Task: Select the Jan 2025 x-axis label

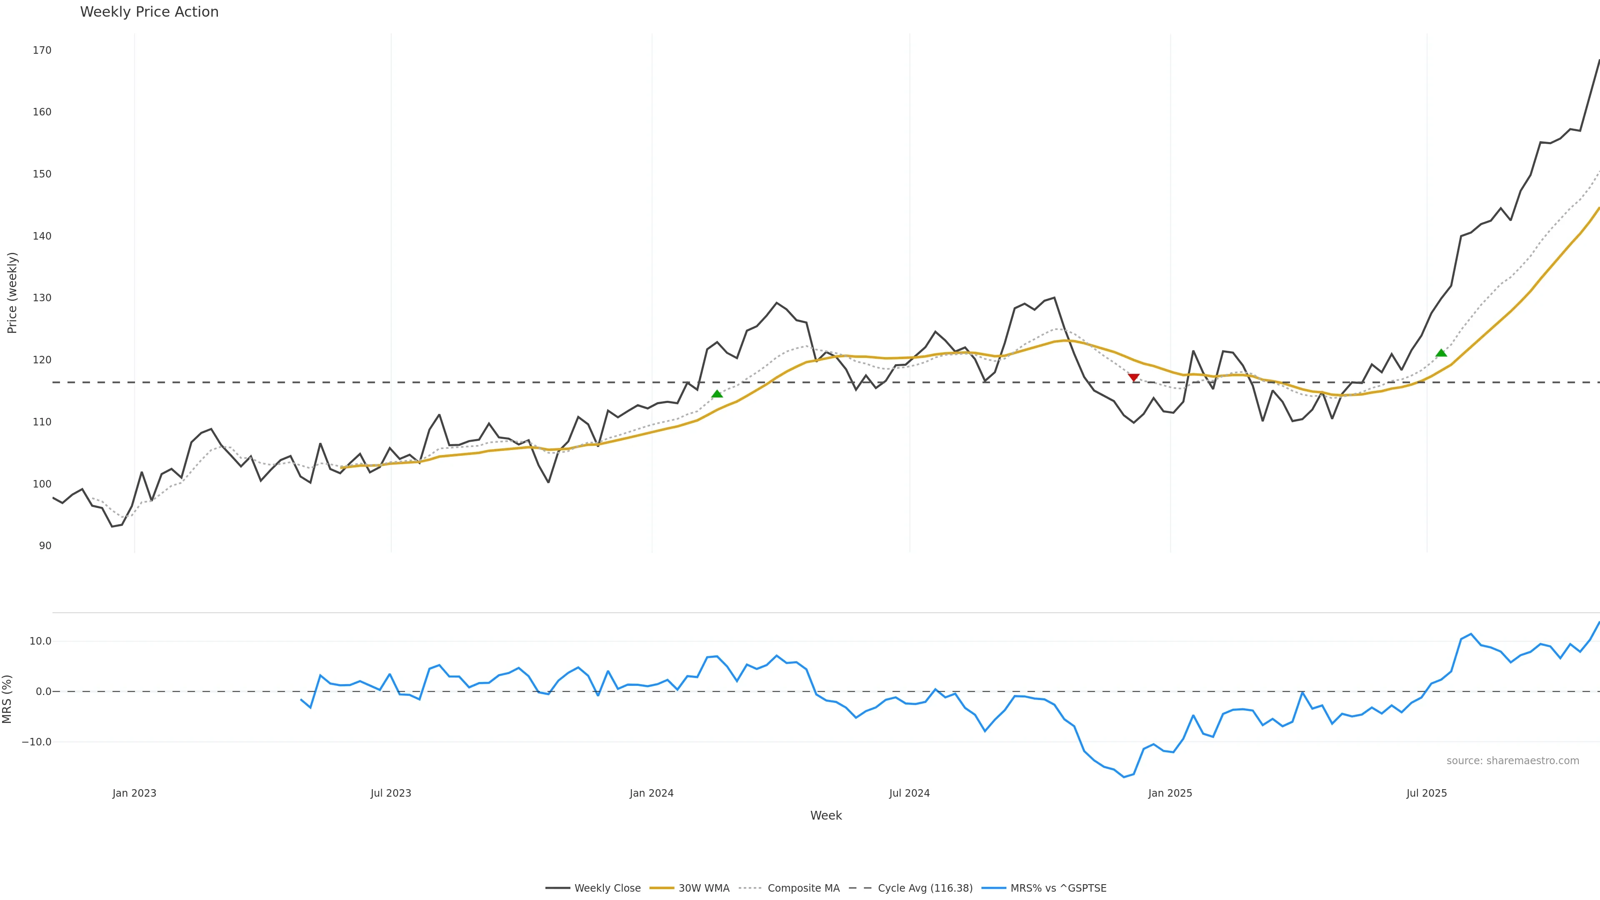Action: coord(1170,793)
